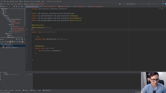Open Structure panel settings gear
Image resolution: width=166 pixels, height=93 pixels.
coord(22,39)
